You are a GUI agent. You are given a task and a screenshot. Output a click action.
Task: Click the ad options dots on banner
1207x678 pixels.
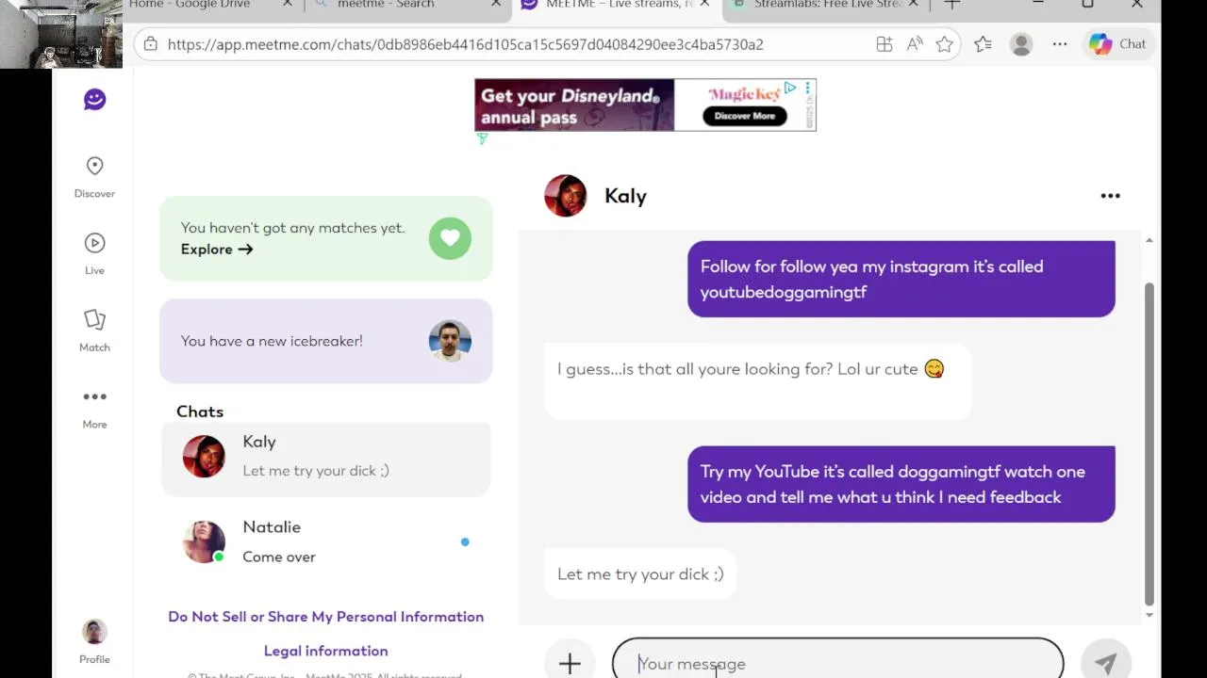pos(807,89)
